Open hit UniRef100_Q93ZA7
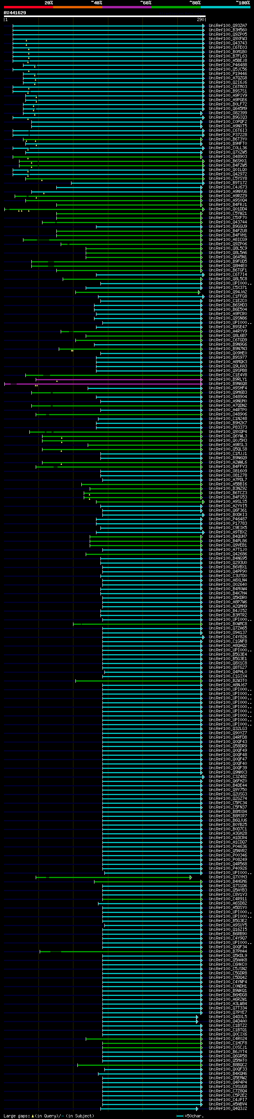 click(x=228, y=26)
